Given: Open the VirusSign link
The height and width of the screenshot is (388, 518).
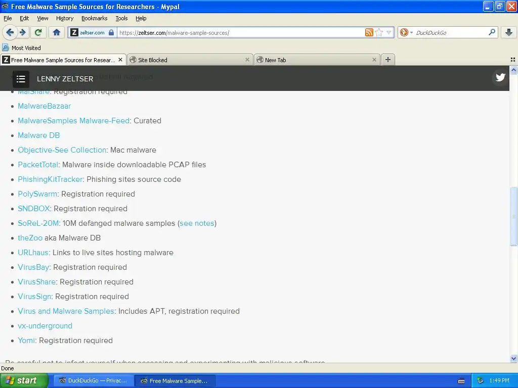Looking at the screenshot, I should pos(34,296).
